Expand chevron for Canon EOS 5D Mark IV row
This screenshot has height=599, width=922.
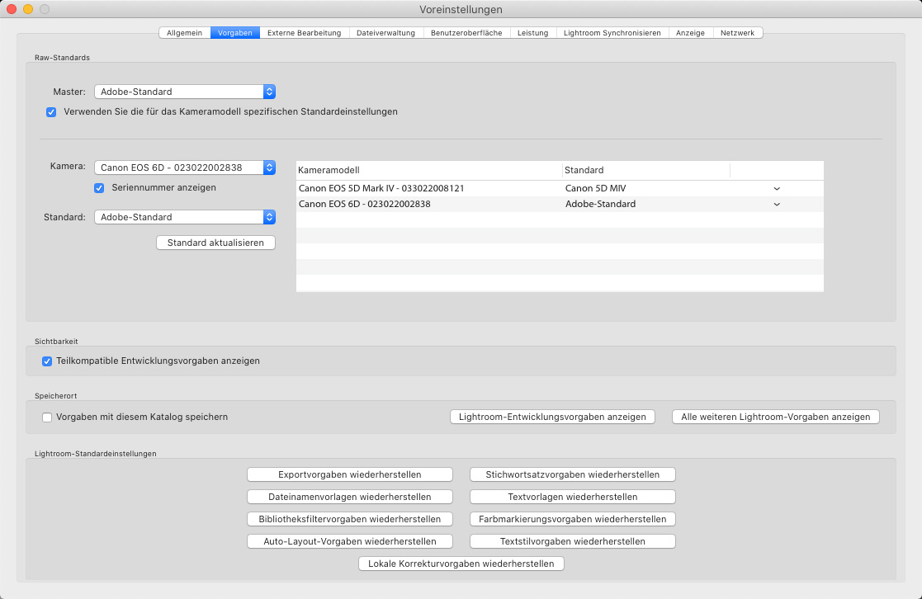tap(776, 189)
